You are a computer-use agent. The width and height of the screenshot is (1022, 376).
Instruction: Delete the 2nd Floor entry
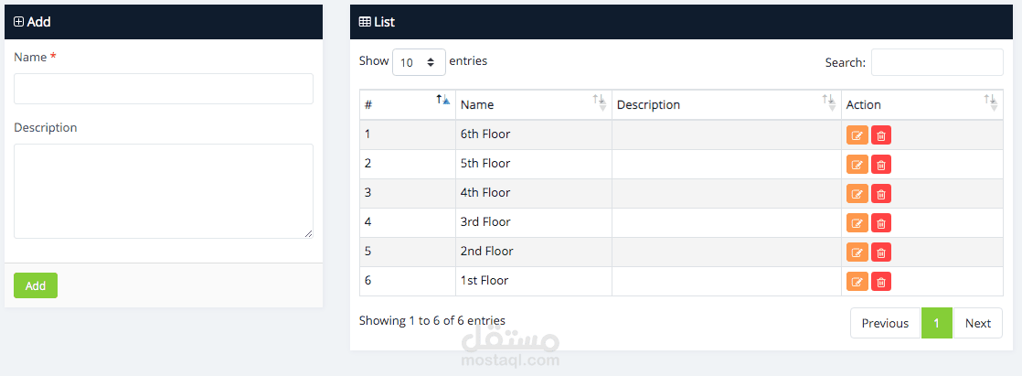[881, 252]
